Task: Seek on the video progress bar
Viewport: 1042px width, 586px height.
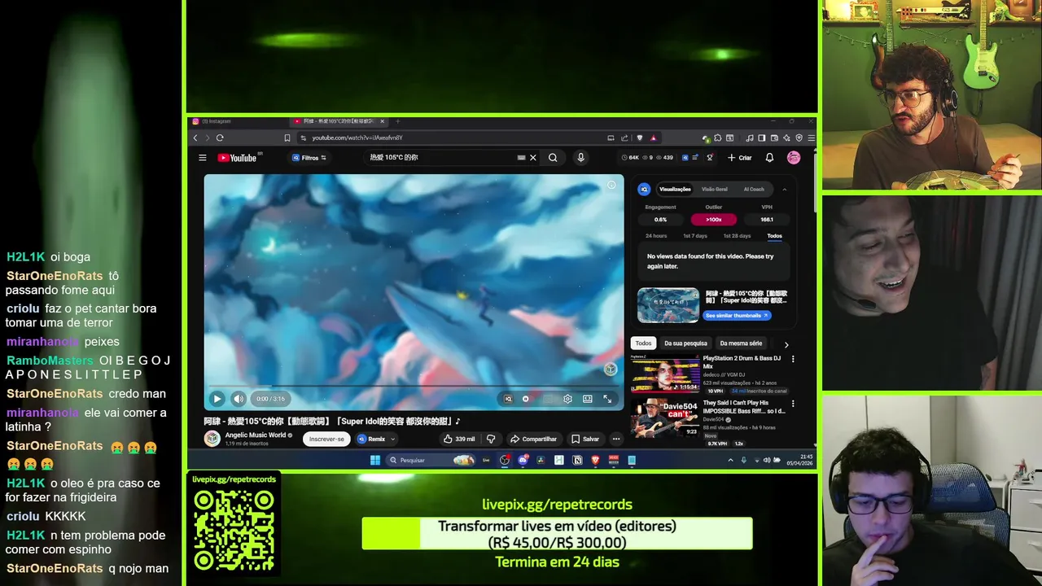Action: tap(414, 387)
